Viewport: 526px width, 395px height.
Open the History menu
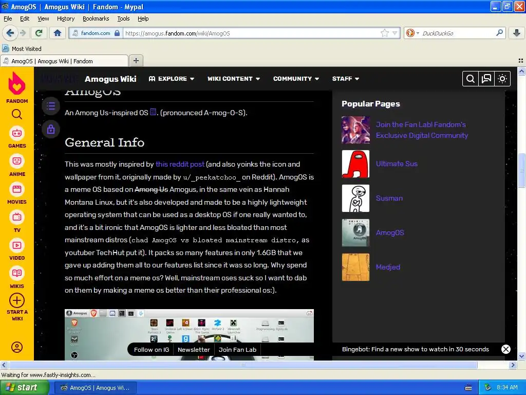[65, 19]
